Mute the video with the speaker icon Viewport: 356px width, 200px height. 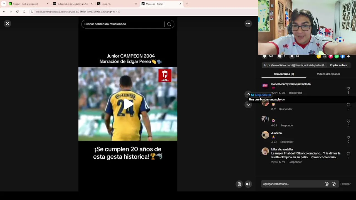coord(248,184)
